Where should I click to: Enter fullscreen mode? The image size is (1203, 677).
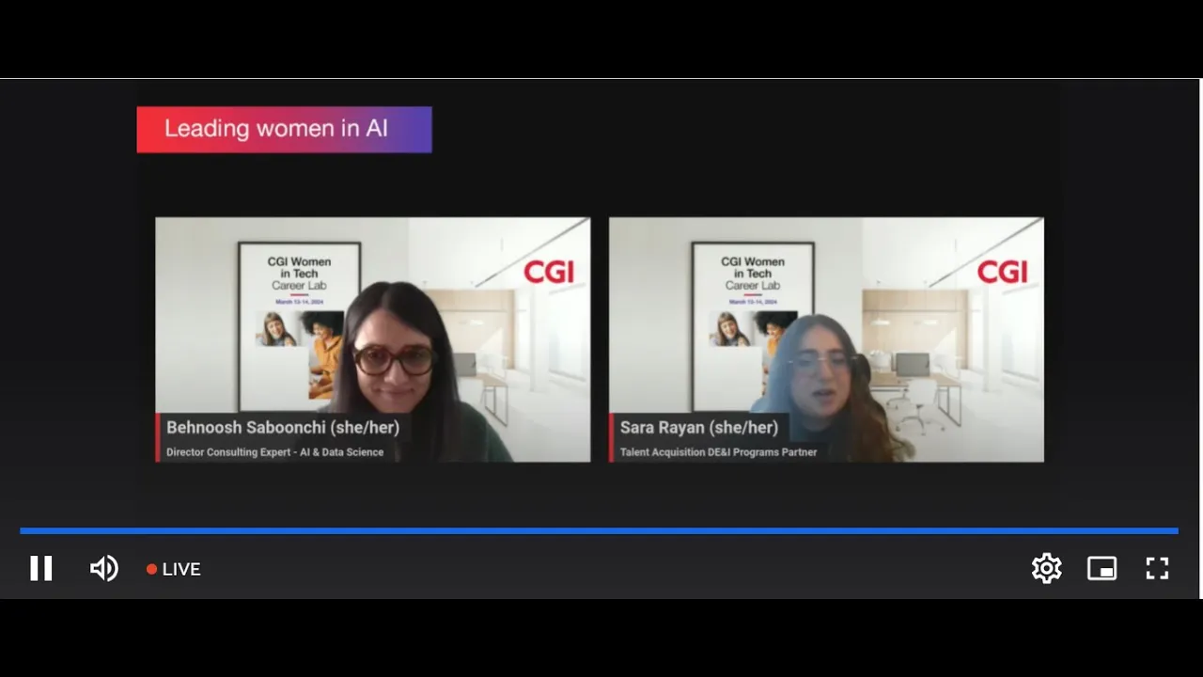[x=1157, y=568]
